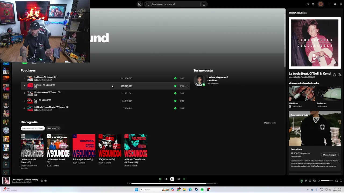Click minus icon next to now-playing title
The height and width of the screenshot is (193, 344).
(42, 181)
